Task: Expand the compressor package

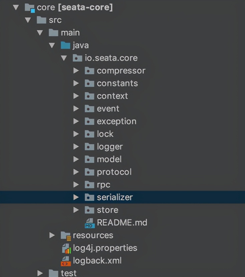Action: click(76, 71)
